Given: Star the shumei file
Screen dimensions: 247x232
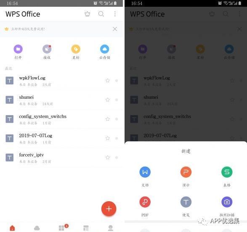Looking at the screenshot, I should (x=108, y=100).
